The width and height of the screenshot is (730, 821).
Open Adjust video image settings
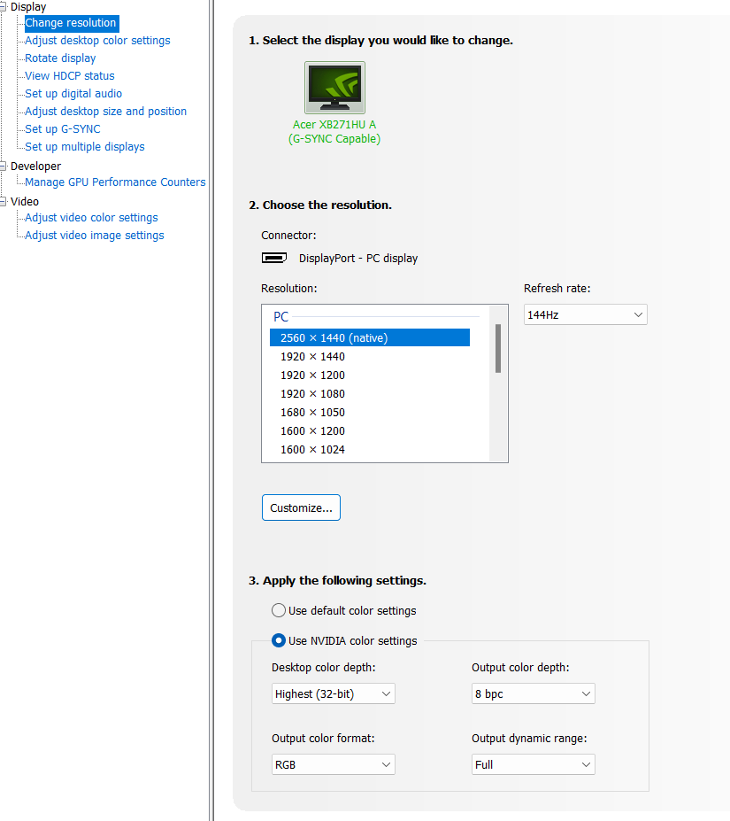click(x=94, y=236)
